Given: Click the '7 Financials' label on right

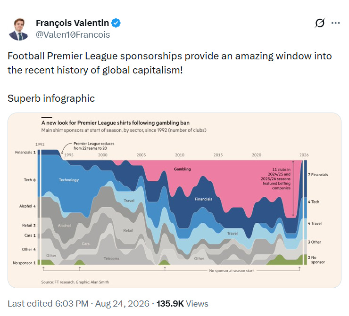Looking at the screenshot, I should coord(318,175).
